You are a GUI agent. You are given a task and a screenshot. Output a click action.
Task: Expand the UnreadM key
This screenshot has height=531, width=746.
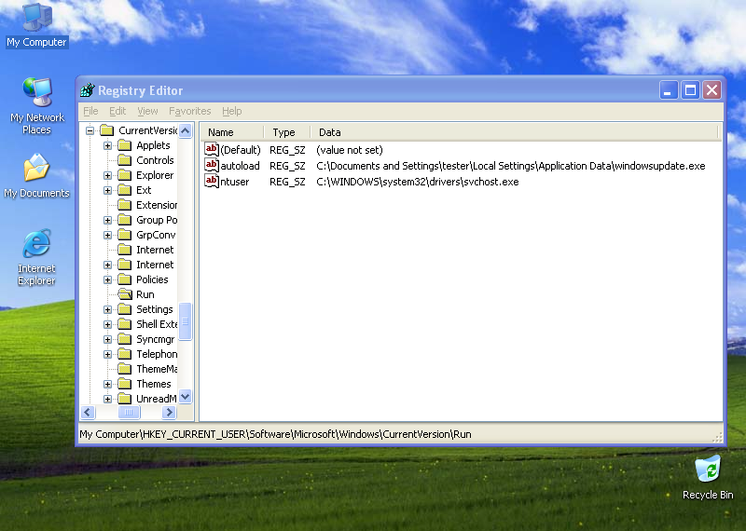tap(107, 399)
